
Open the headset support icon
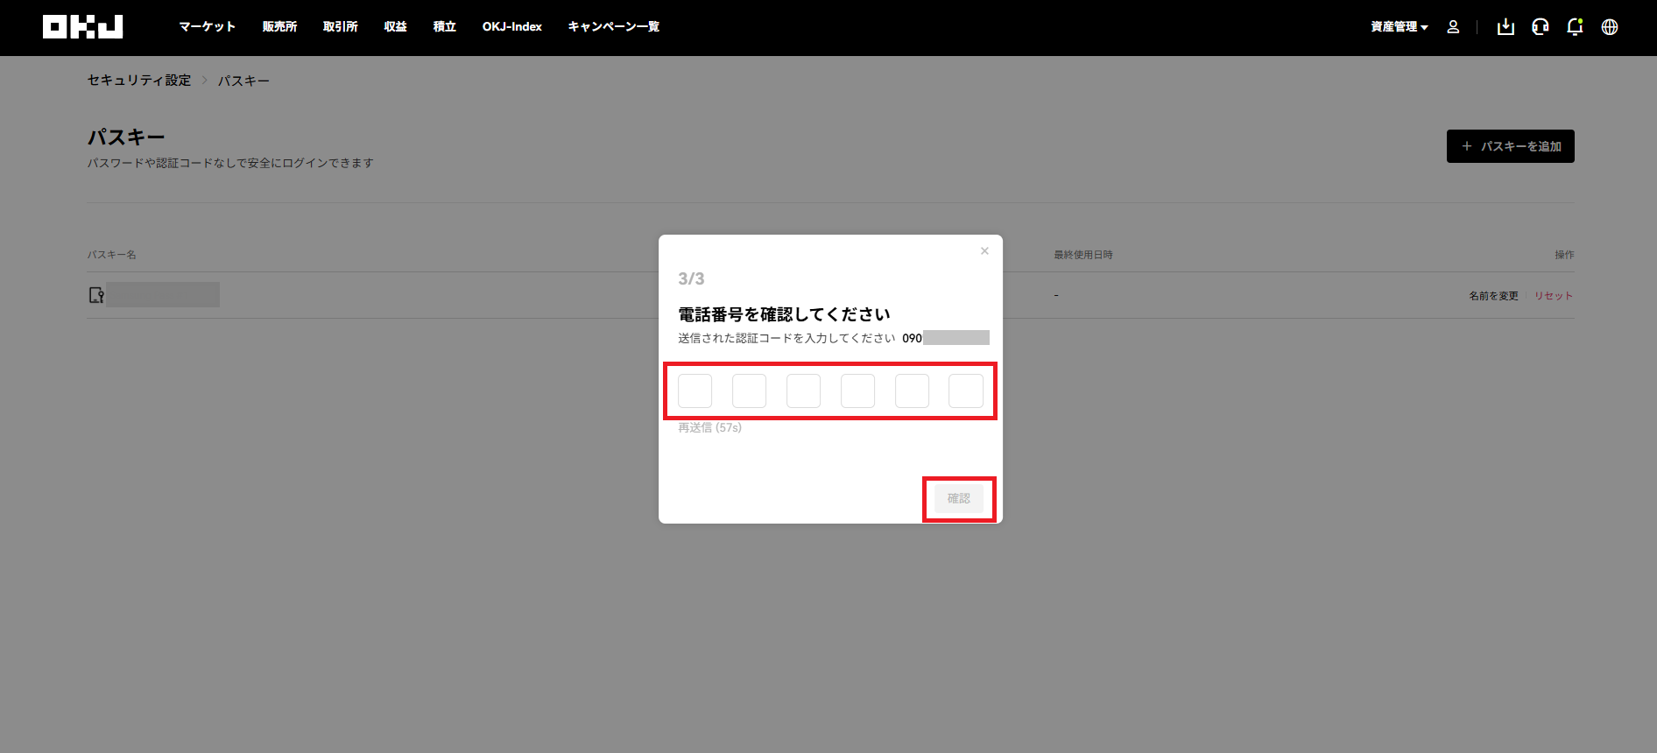[x=1541, y=27]
